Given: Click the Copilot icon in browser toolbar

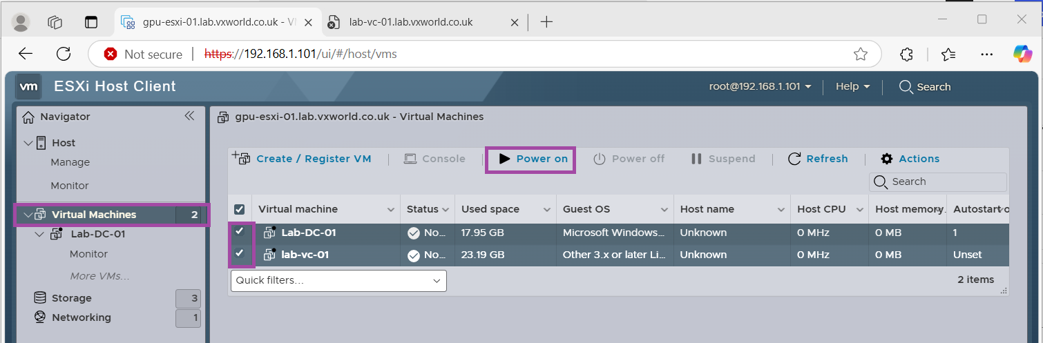Looking at the screenshot, I should (1022, 54).
